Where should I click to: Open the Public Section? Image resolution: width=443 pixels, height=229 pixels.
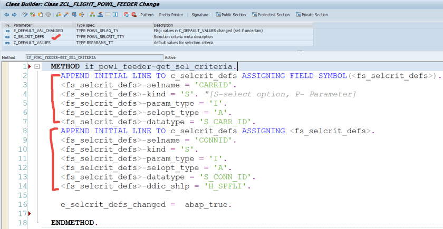pos(231,15)
